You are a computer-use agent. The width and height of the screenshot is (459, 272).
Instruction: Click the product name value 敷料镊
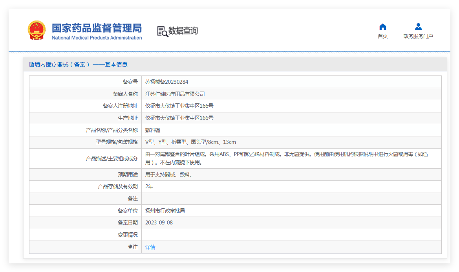coord(153,130)
